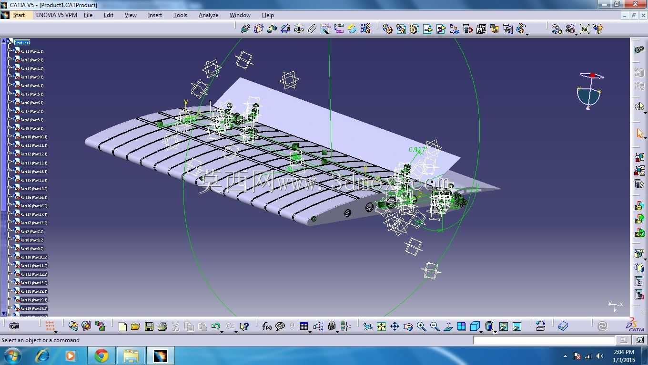Expand the Part5 (Part5.1) tree node

point(9,94)
